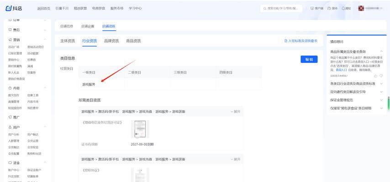Click the search magnifier icon

point(265,9)
